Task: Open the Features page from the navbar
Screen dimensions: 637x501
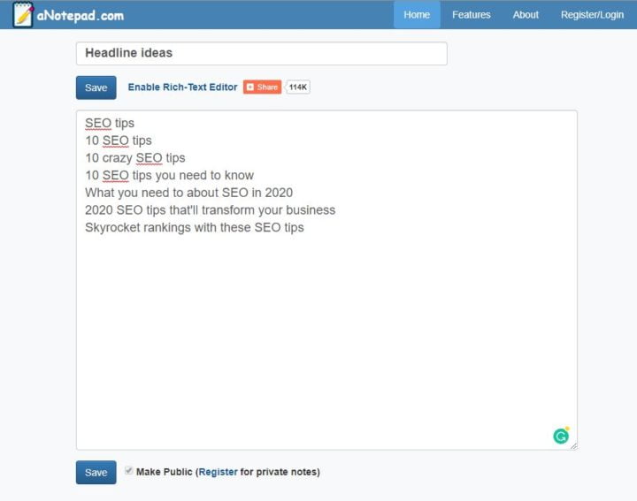Action: point(471,15)
